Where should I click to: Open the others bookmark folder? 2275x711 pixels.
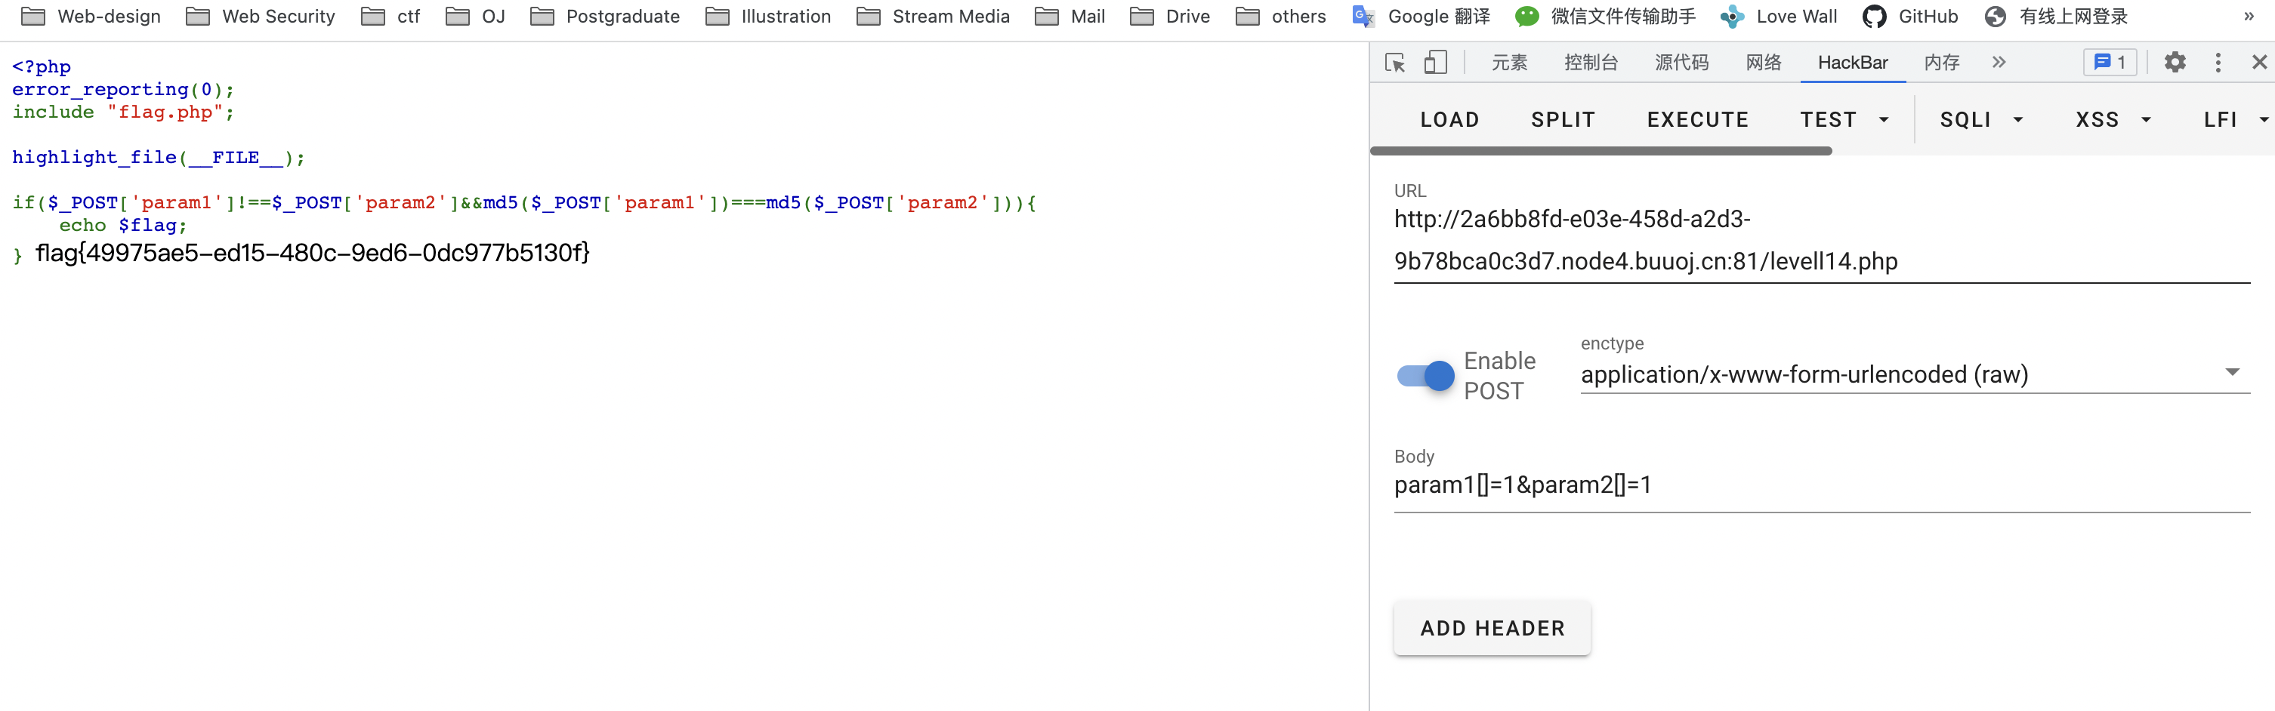(1280, 16)
